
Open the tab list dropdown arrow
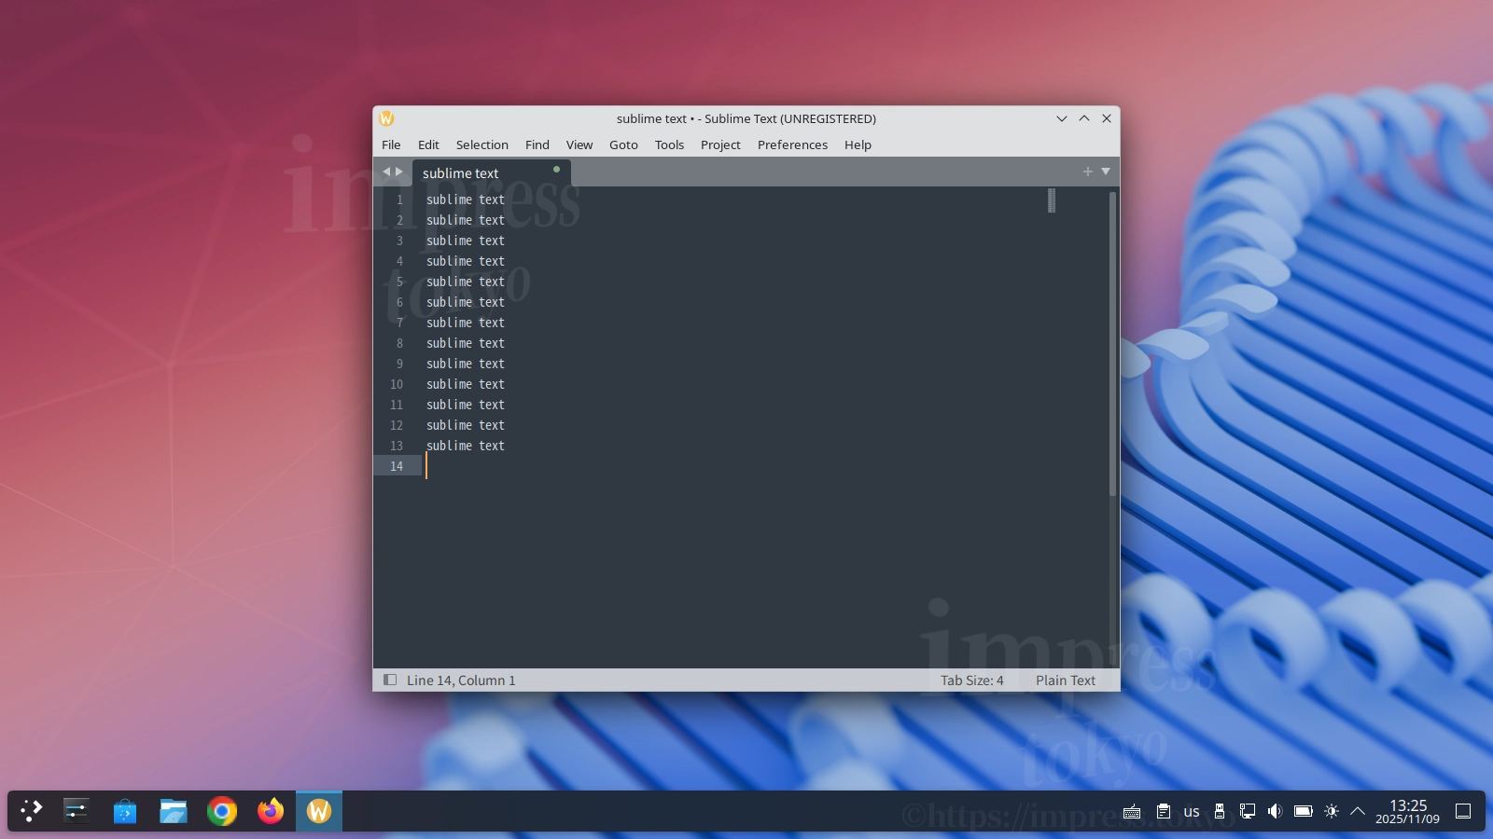point(1106,172)
